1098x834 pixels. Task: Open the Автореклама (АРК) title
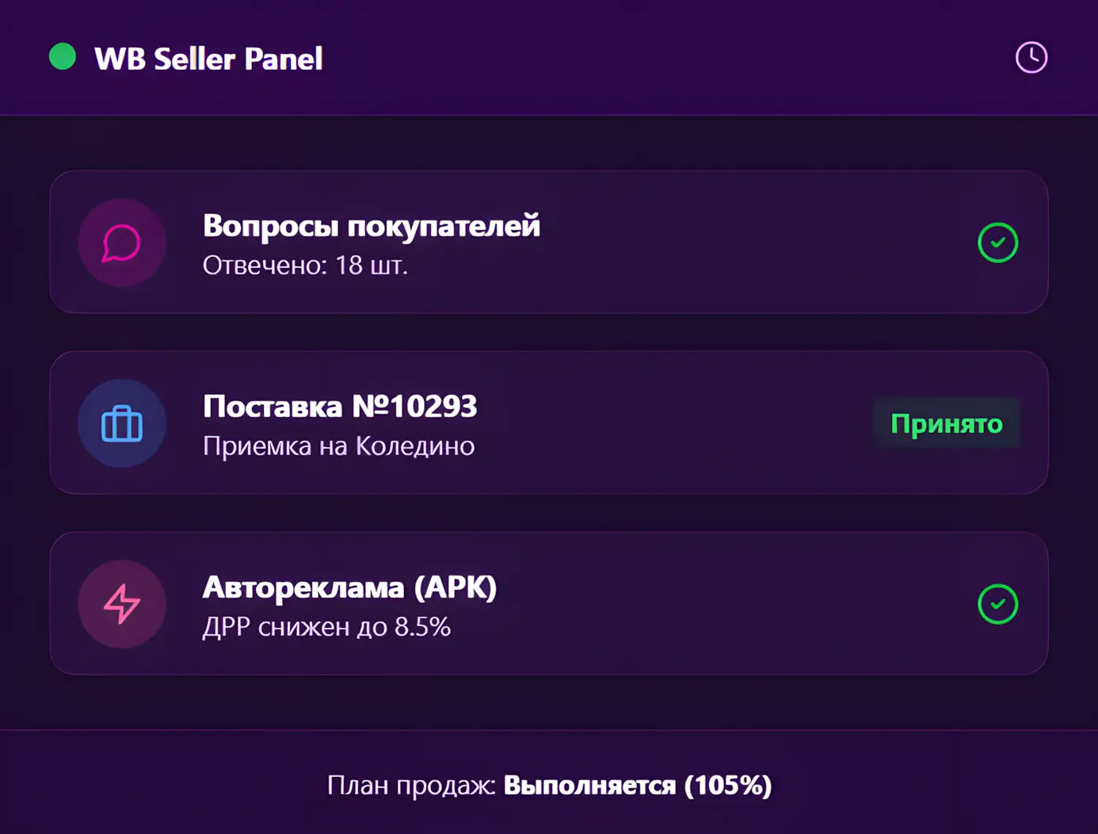point(349,587)
